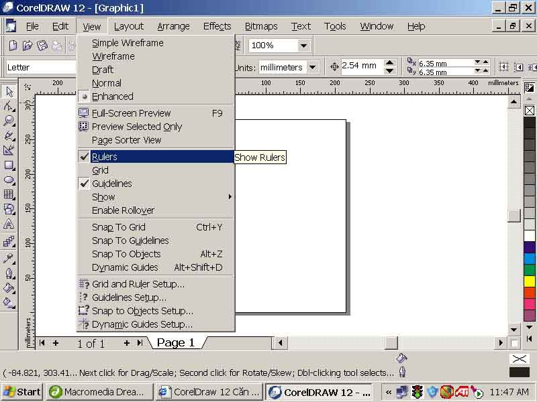
Task: Expand the Show submenu
Action: [x=156, y=197]
